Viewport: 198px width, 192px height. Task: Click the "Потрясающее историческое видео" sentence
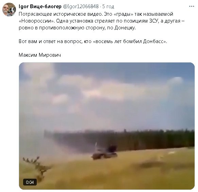point(61,14)
